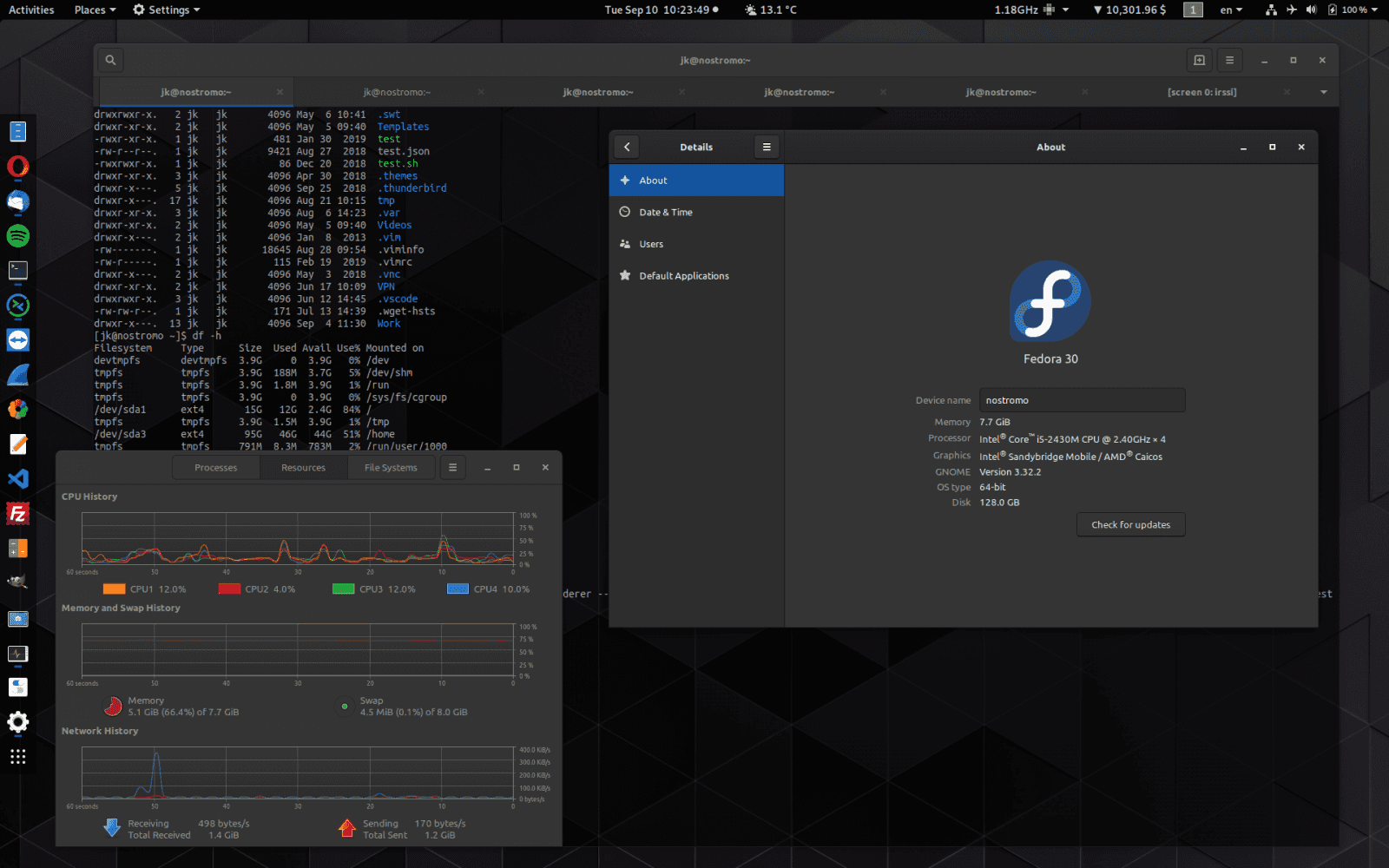Launch TeamViewer from the dock

point(17,339)
